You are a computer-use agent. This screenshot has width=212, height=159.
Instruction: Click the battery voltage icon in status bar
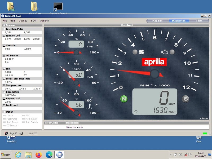[x=6, y=133]
